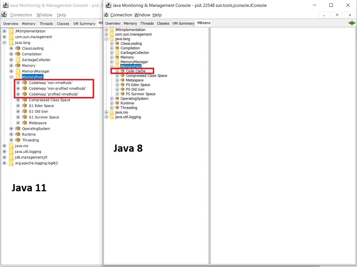357x267 pixels.
Task: Click the Threading bean icon in Java 11 window
Action: (x=18, y=140)
